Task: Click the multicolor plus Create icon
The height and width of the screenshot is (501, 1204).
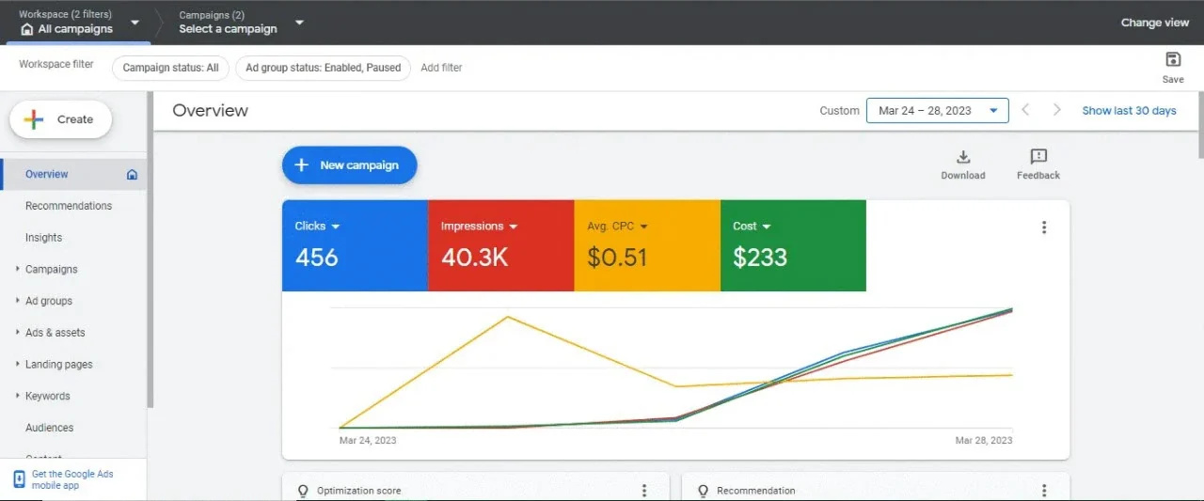Action: (x=34, y=119)
